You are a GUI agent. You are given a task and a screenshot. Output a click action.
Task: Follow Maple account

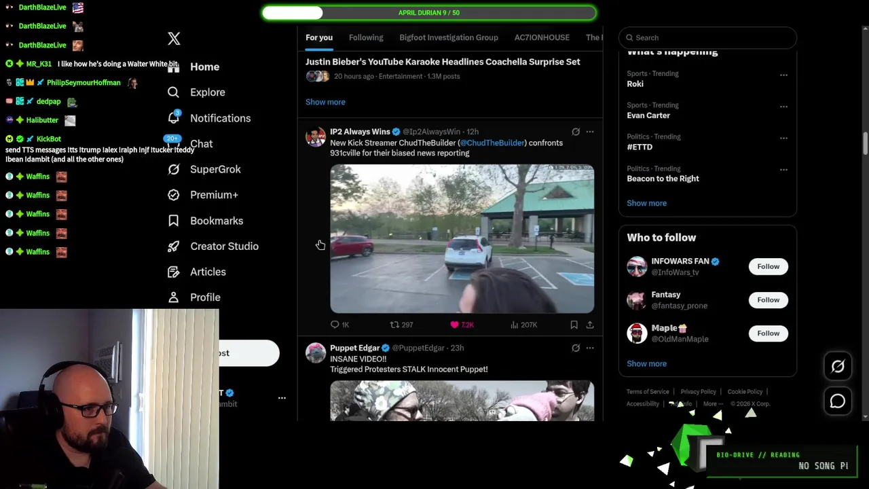click(769, 333)
